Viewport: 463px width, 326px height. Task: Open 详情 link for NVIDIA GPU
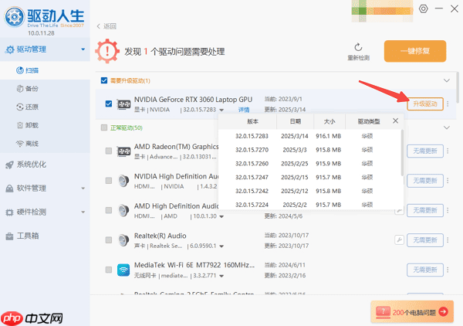pyautogui.click(x=244, y=110)
